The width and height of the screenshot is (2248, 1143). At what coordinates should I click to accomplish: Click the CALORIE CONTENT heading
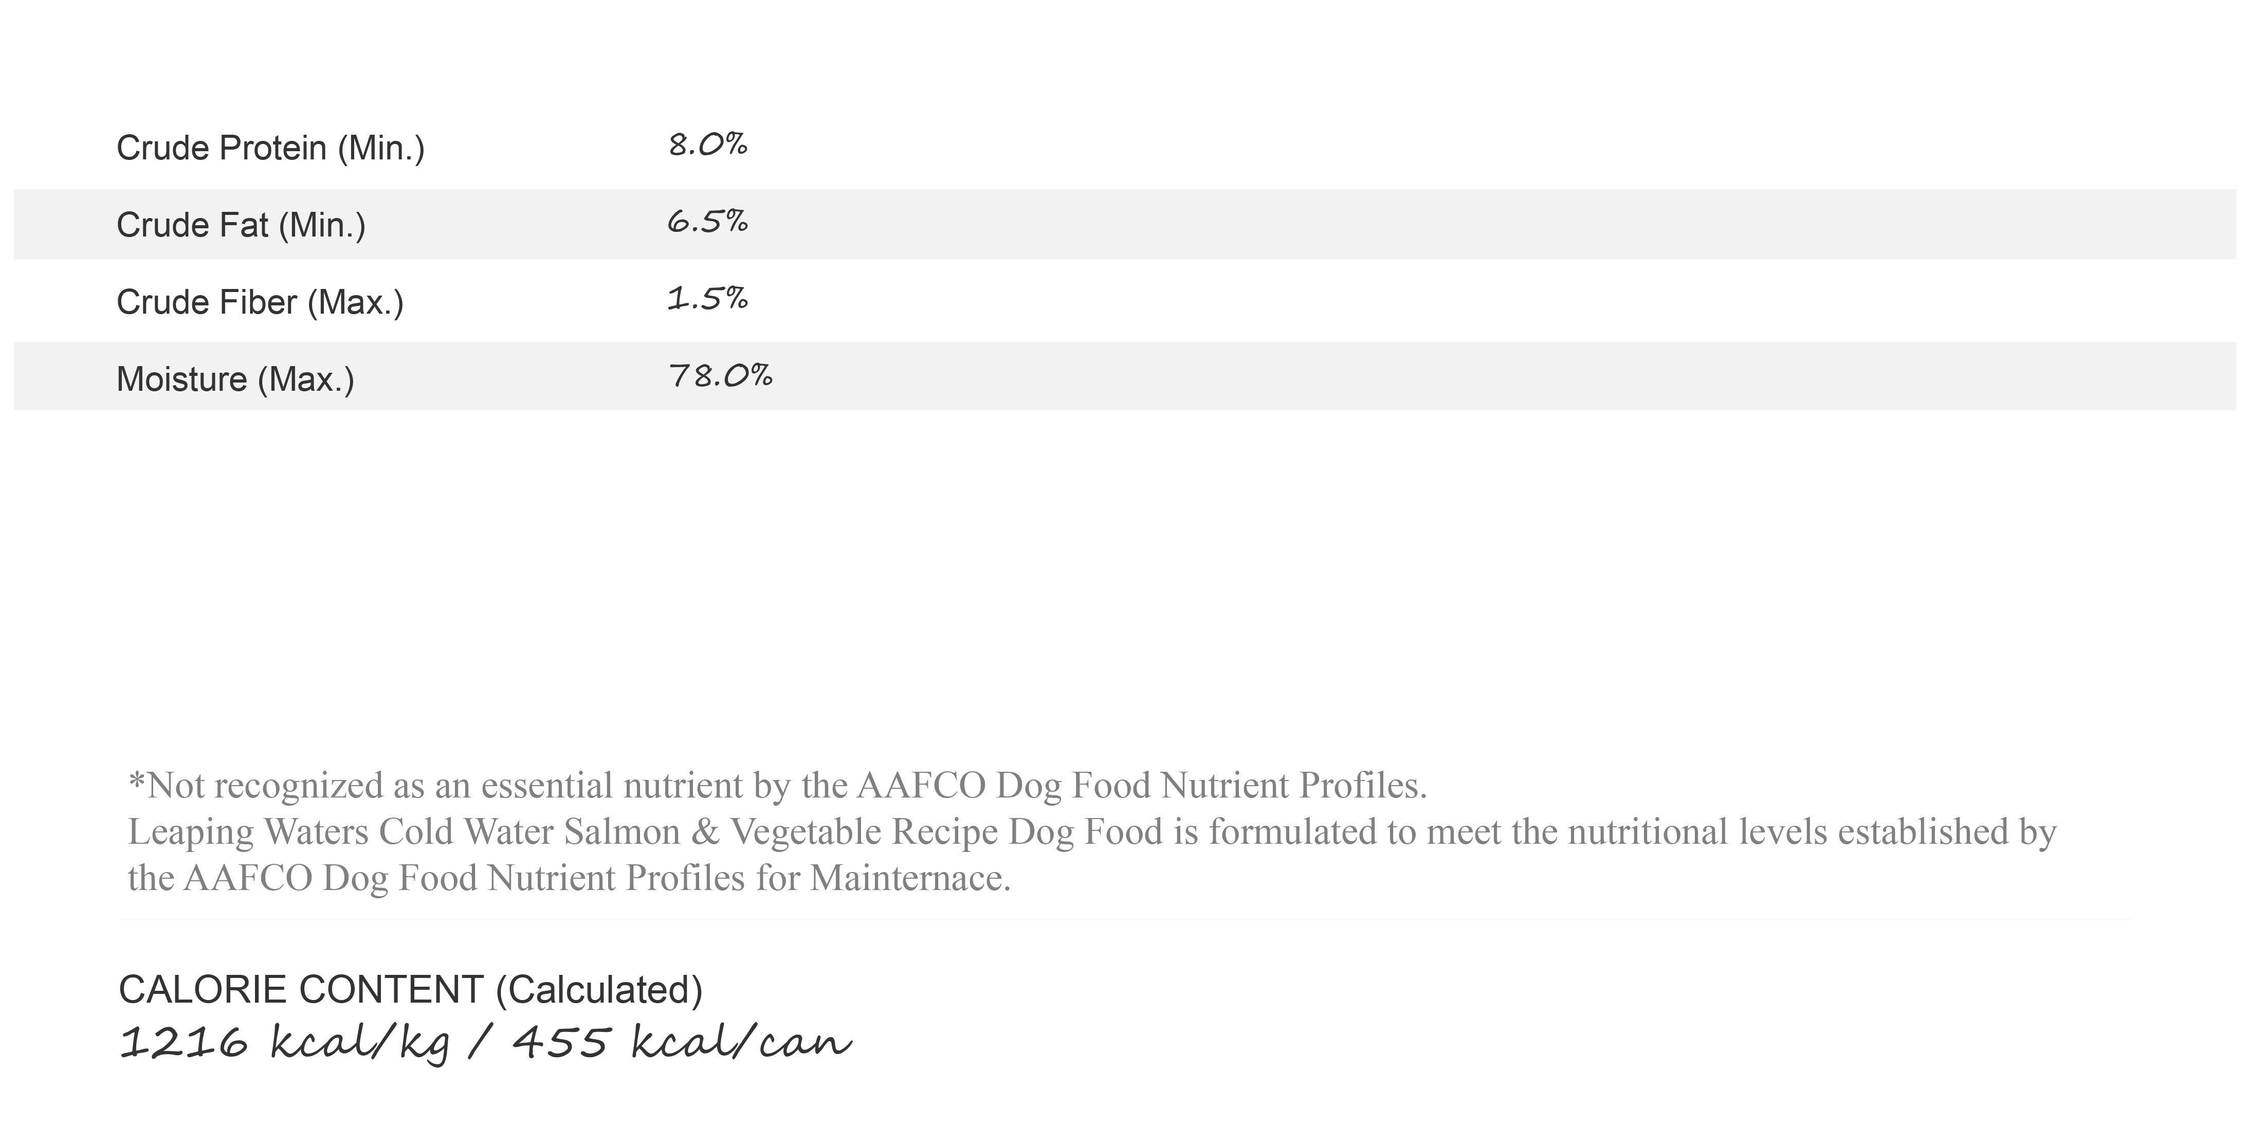(x=301, y=990)
